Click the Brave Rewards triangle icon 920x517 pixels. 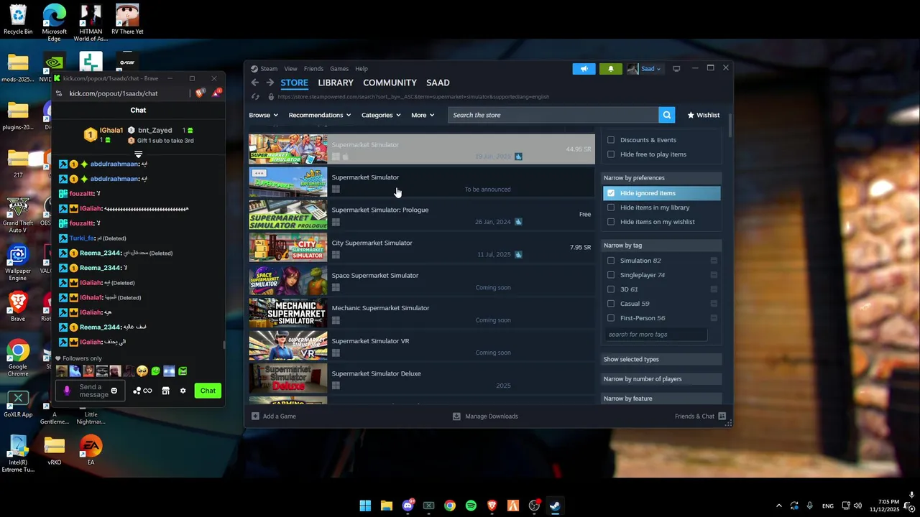pyautogui.click(x=216, y=93)
